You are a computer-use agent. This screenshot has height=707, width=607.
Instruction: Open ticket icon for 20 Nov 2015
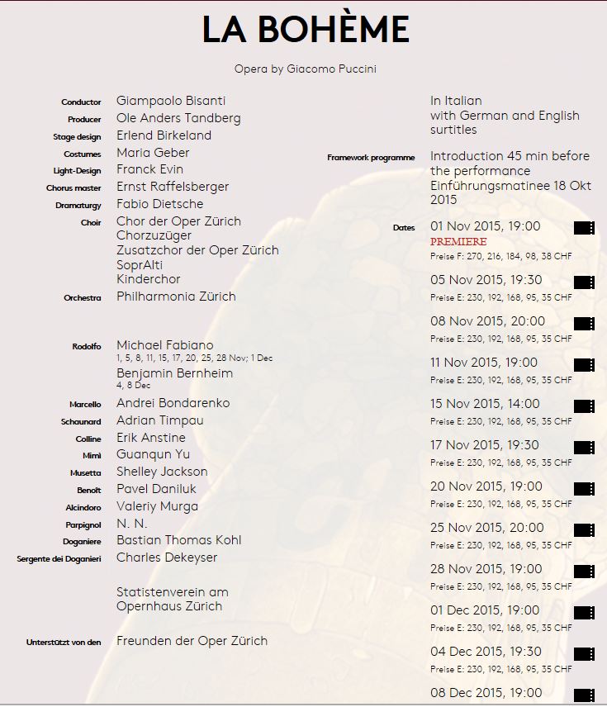(584, 488)
